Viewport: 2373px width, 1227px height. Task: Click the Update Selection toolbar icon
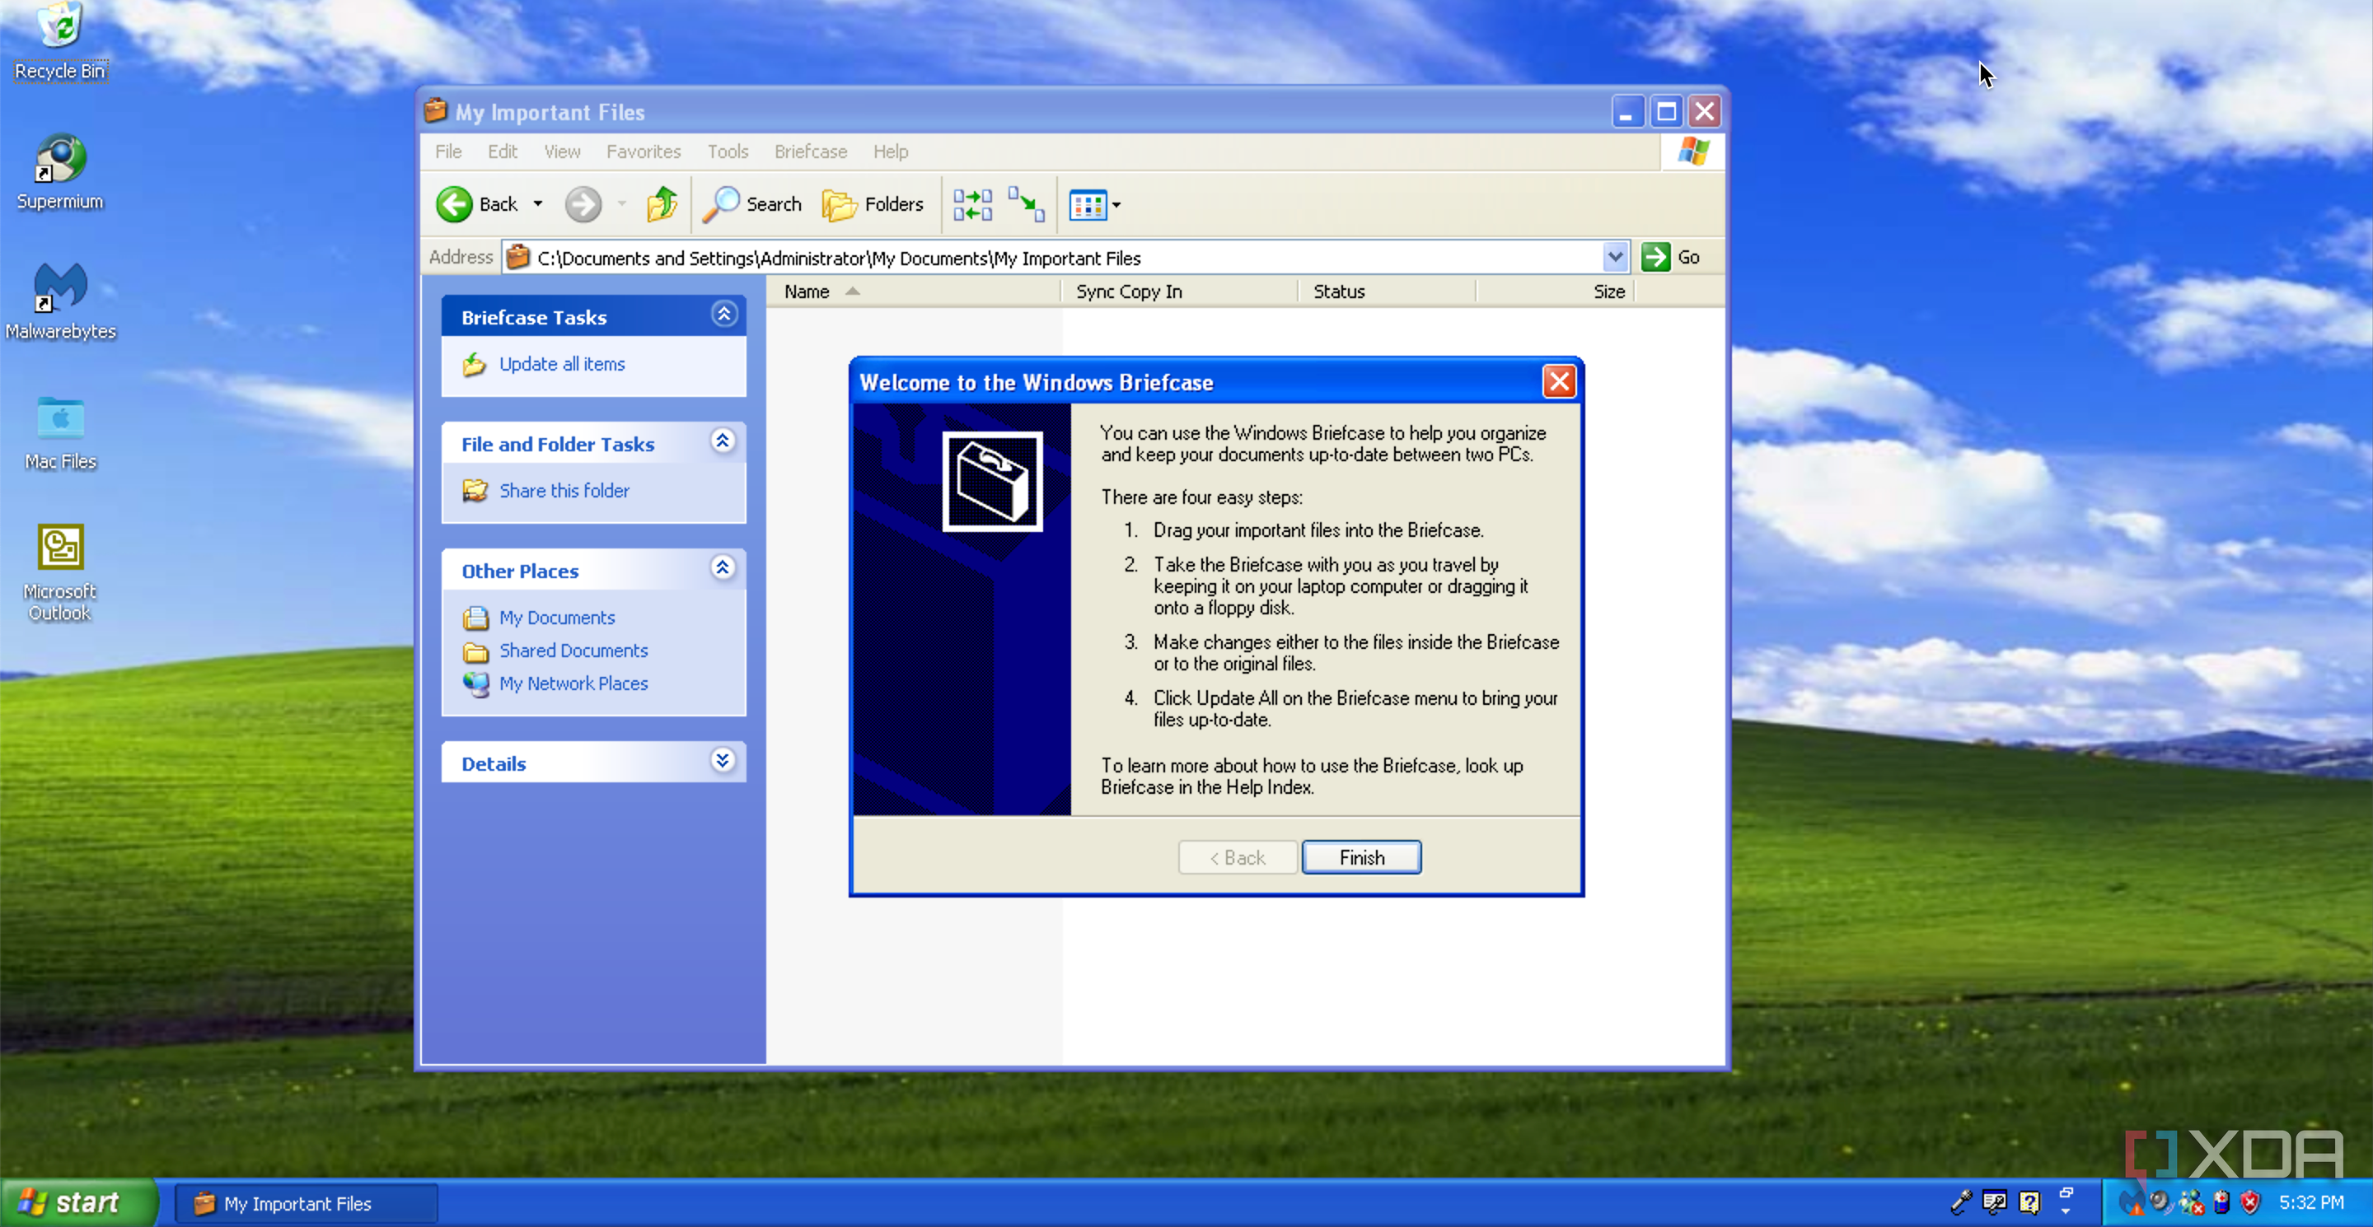point(1025,204)
